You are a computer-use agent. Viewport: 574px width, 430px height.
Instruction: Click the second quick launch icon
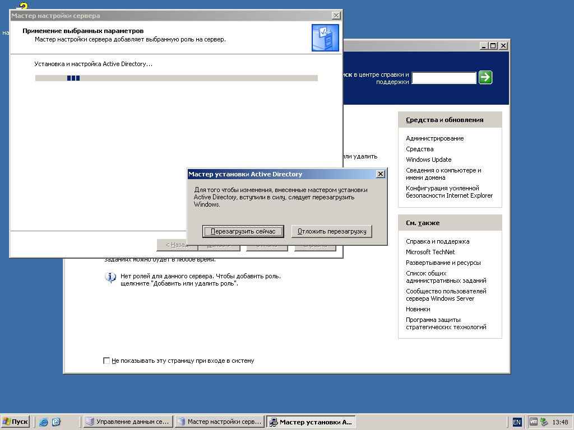point(56,422)
